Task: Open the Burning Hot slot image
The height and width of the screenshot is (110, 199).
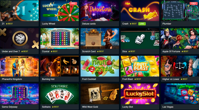Action: point(59,66)
